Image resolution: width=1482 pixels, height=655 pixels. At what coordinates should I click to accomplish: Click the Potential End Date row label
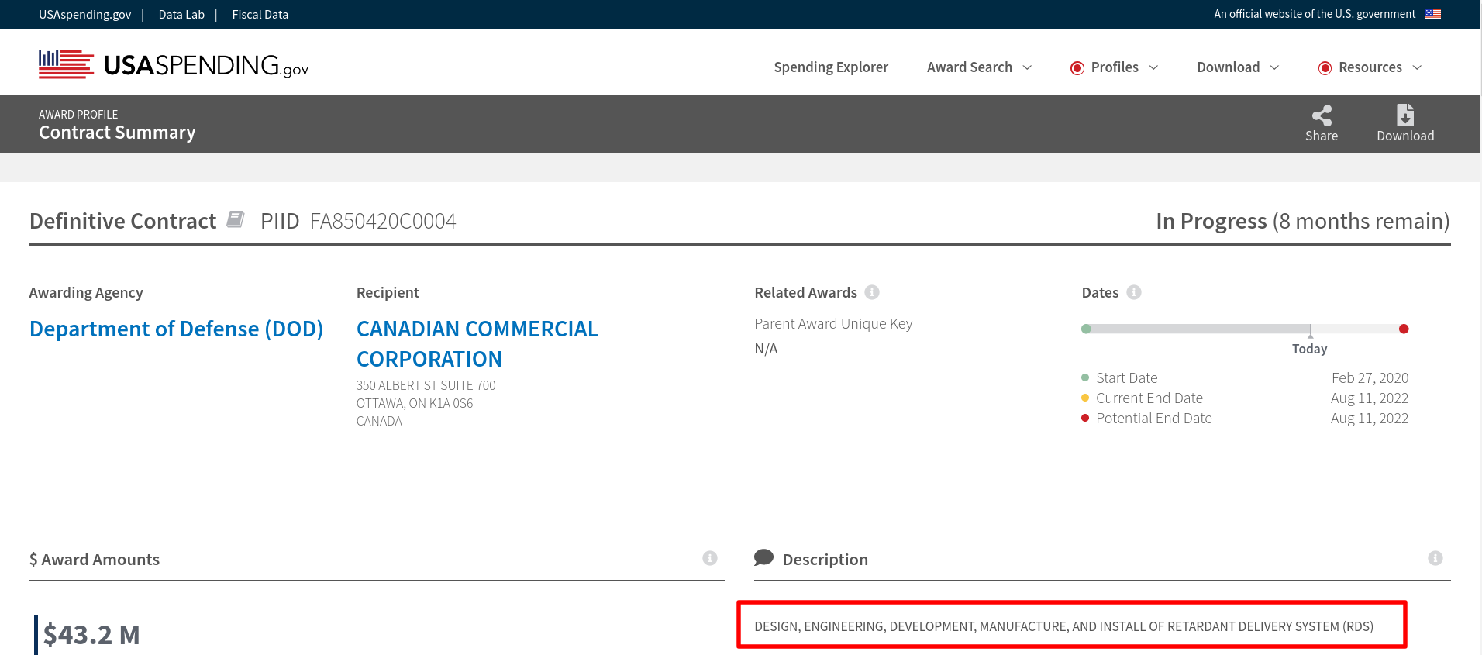[x=1154, y=418]
